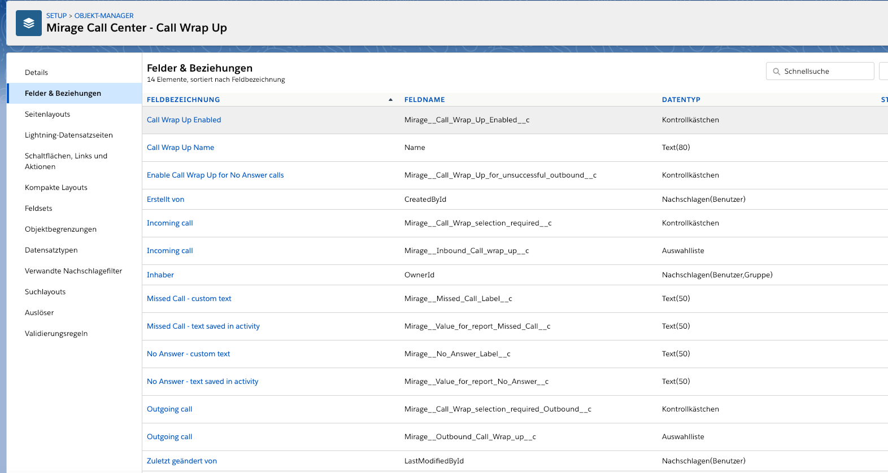
Task: Open the Inhaber field link
Action: pos(160,275)
